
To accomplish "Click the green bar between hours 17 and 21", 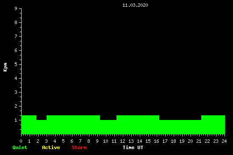I will coord(180,127).
